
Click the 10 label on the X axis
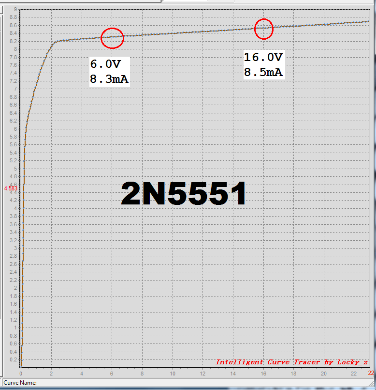coord(173,374)
